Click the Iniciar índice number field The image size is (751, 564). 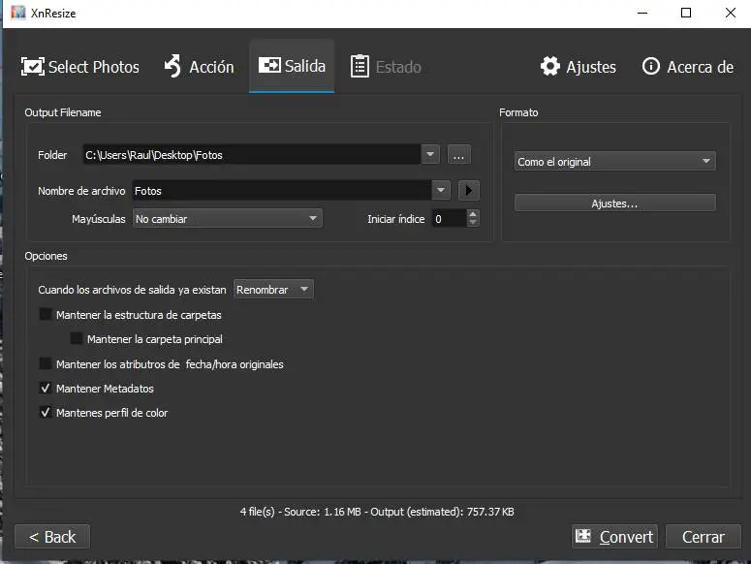tap(450, 219)
